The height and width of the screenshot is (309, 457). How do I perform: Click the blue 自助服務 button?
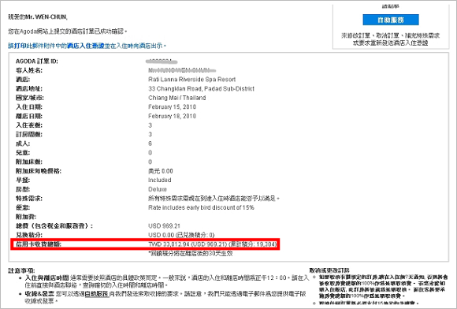[x=391, y=20]
